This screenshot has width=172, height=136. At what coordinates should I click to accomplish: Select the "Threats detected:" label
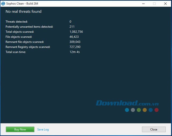[x=17, y=22]
